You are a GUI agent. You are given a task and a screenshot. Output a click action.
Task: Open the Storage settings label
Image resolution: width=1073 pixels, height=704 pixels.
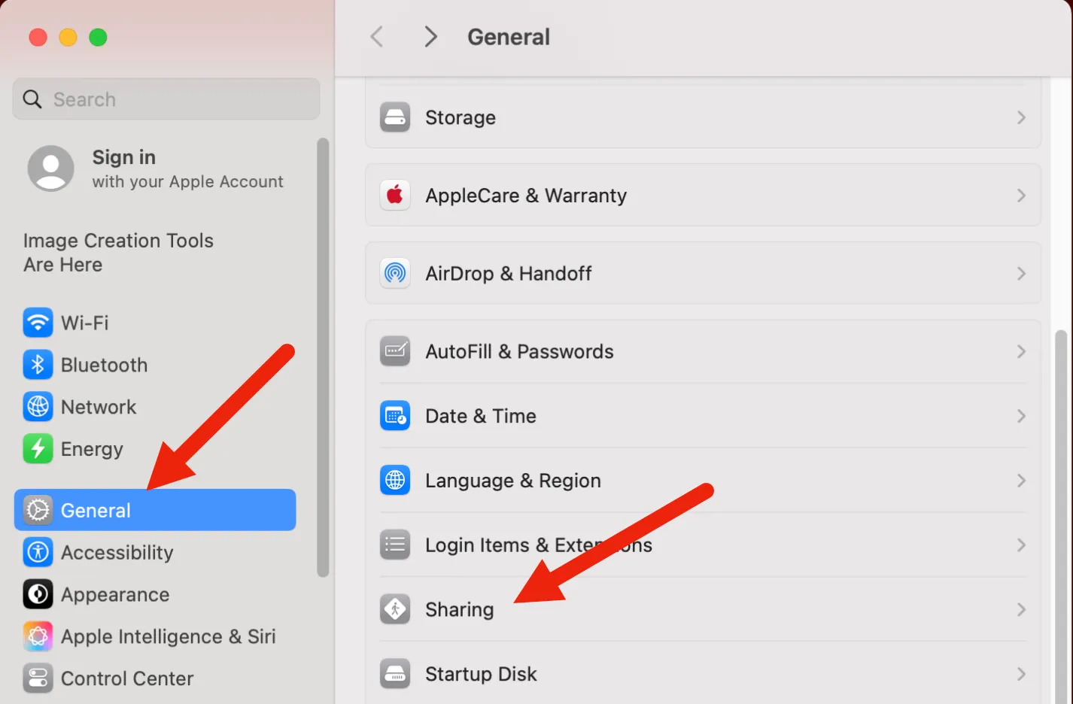[461, 117]
